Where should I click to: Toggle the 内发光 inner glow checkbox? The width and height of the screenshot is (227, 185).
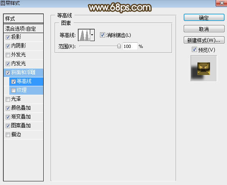8,64
